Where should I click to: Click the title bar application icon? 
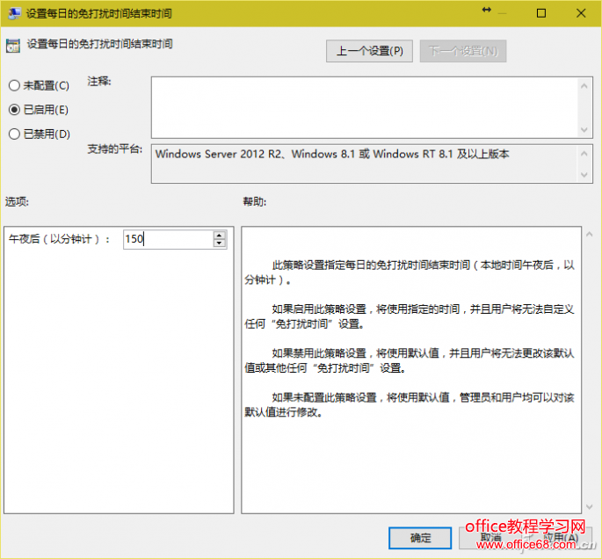click(x=14, y=13)
